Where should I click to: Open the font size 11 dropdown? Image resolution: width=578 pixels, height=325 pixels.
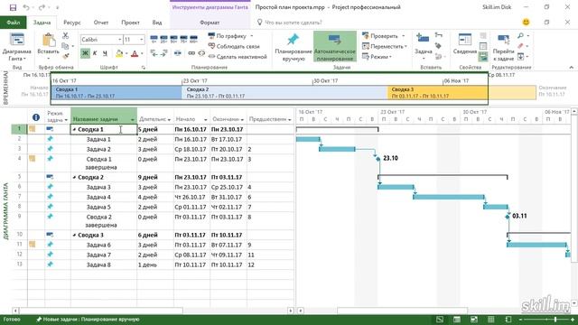pyautogui.click(x=142, y=40)
